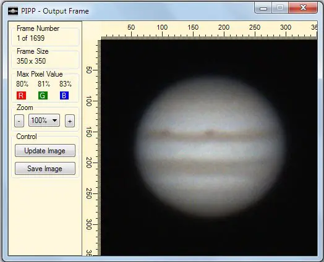This screenshot has width=324, height=262.
Task: Click the 83% blue max pixel value
Action: pyautogui.click(x=66, y=84)
